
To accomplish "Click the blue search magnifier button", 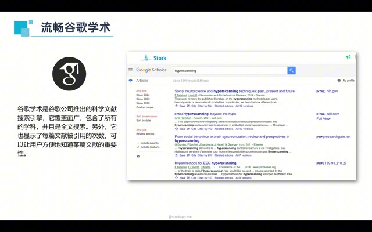I will 291,70.
